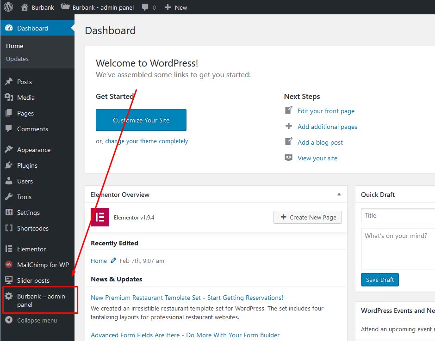Focus the Quick Draft Title field
Screen dimensions: 435x341
[x=398, y=215]
